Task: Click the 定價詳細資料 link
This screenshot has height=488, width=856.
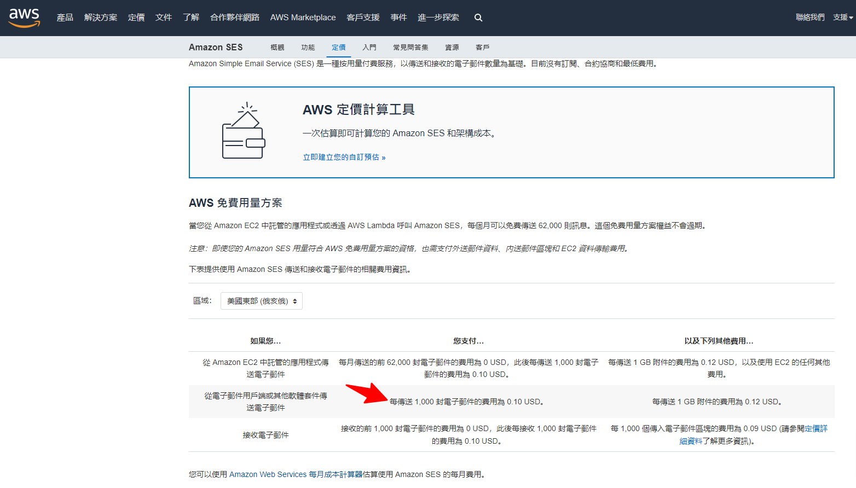Action: [x=753, y=435]
